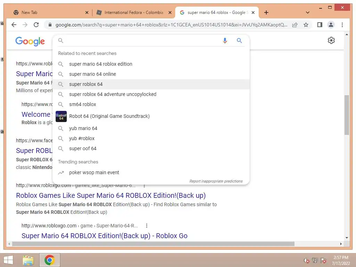Select the super roblox 64 suggestion
Image resolution: width=356 pixels, height=267 pixels.
[151, 84]
